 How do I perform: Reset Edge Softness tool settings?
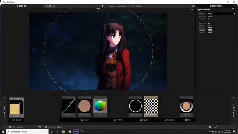(233, 9)
